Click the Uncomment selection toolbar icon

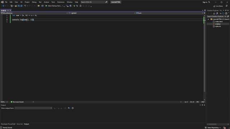(77, 6)
